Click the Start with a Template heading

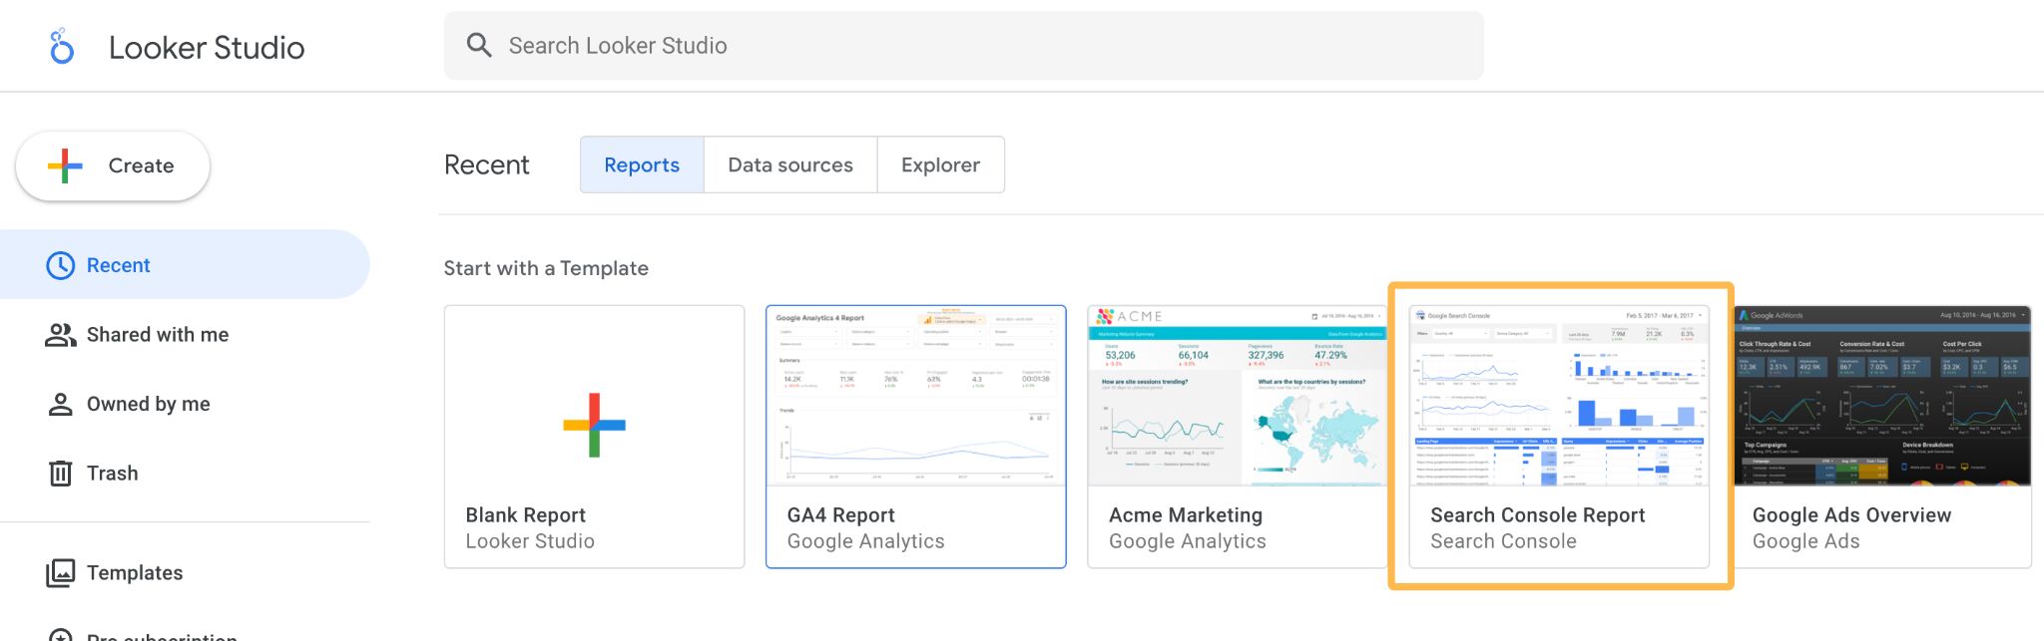[x=546, y=268]
